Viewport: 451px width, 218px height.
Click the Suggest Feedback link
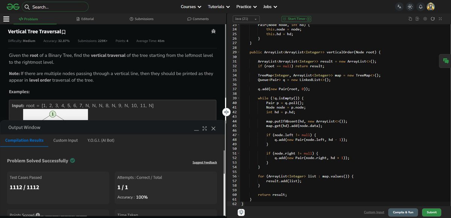(x=204, y=162)
